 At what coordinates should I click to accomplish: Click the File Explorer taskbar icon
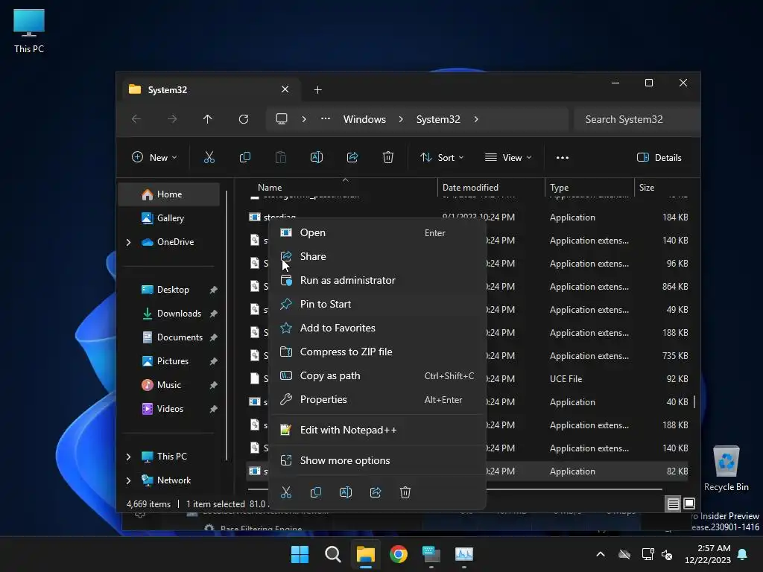point(365,554)
